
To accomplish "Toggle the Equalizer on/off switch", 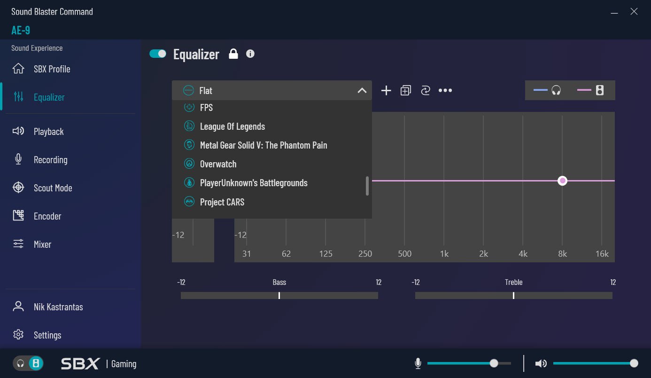I will [x=158, y=54].
